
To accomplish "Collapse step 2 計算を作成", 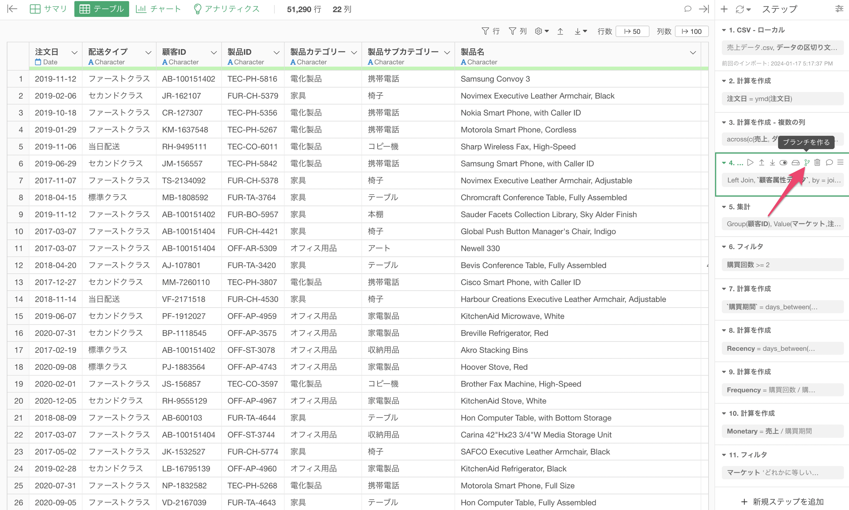I will click(x=724, y=81).
